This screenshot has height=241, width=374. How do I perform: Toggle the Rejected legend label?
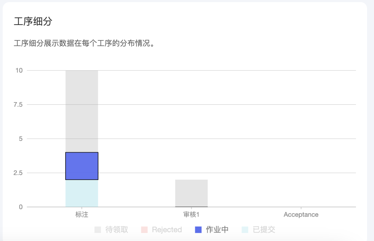167,230
